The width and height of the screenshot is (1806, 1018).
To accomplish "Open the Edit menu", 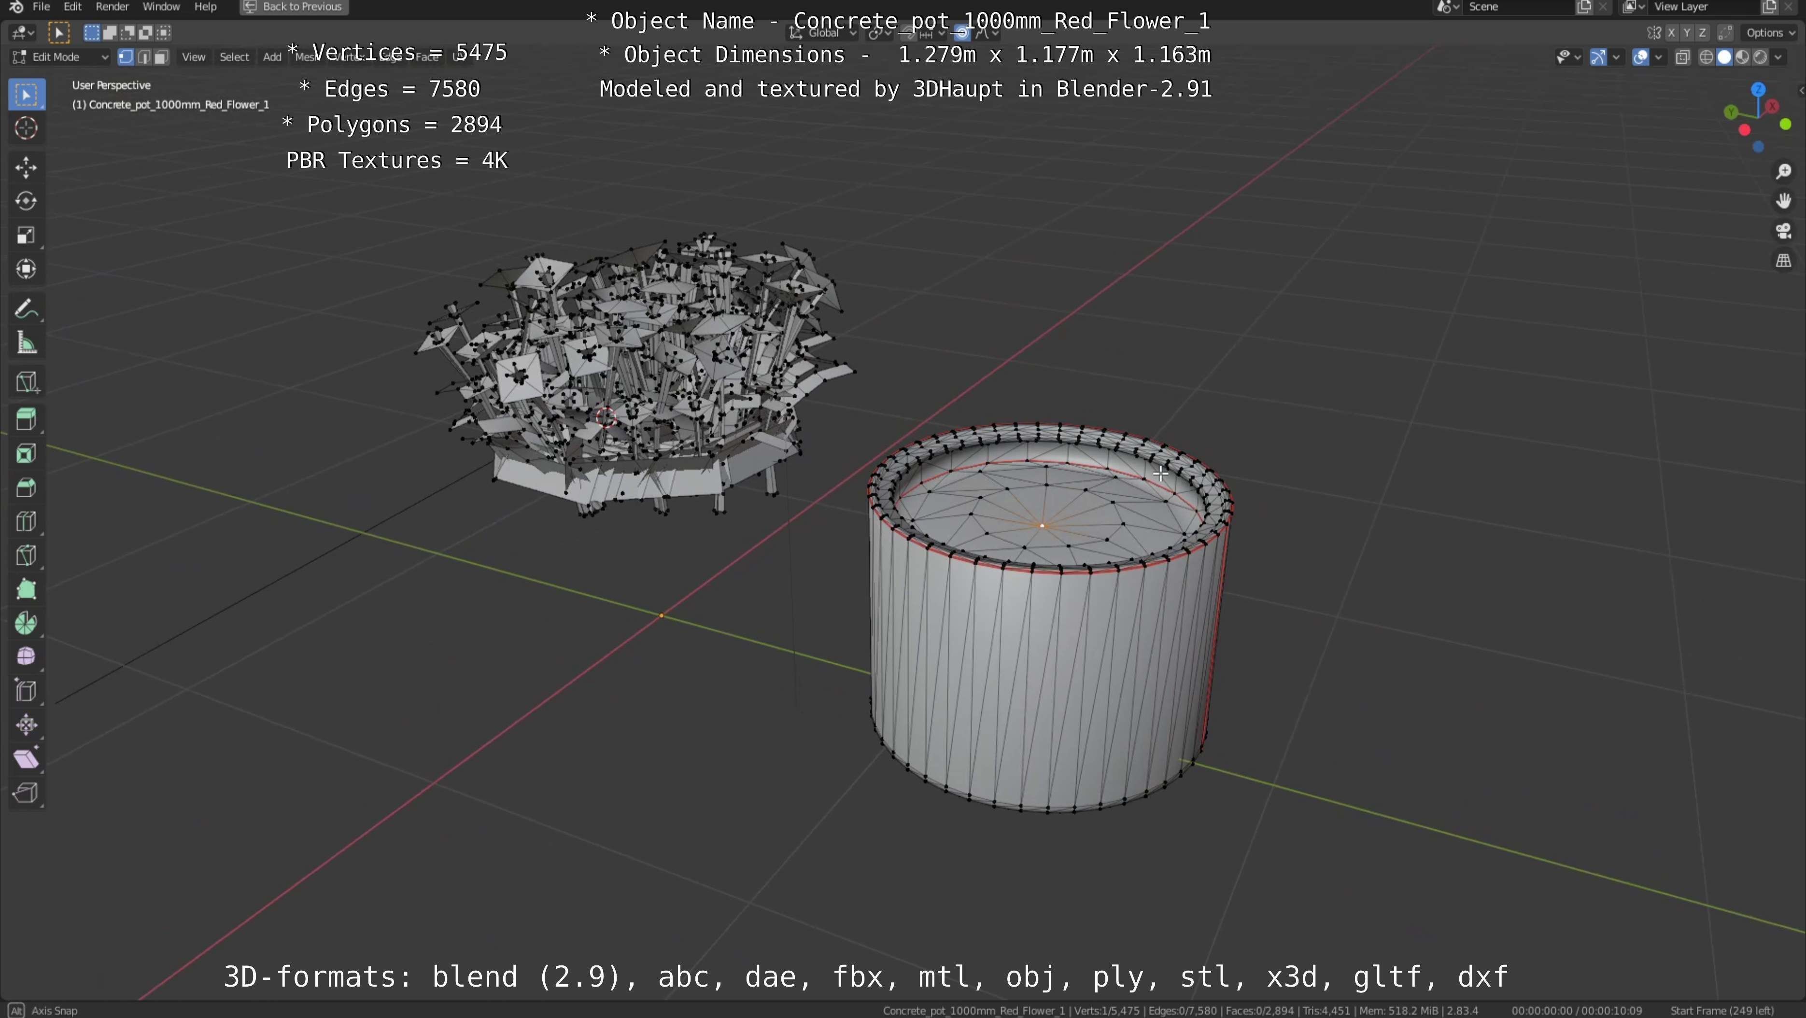I will click(73, 7).
